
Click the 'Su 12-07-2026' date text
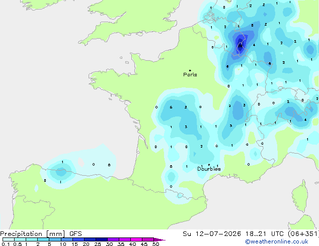point(212,234)
